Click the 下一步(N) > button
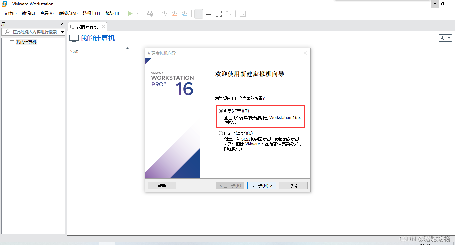 coord(262,186)
